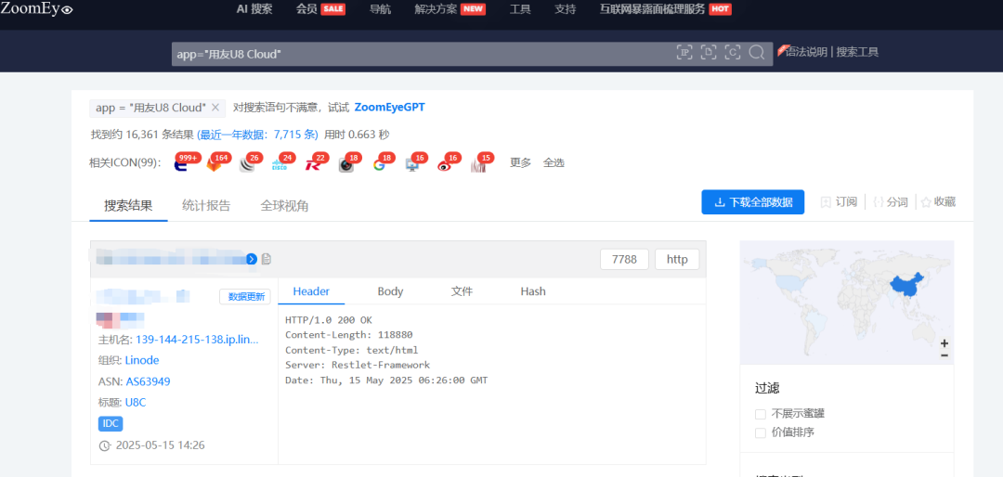Copy the blurred IP address with copy icon
Viewport: 1003px width, 477px height.
(267, 259)
